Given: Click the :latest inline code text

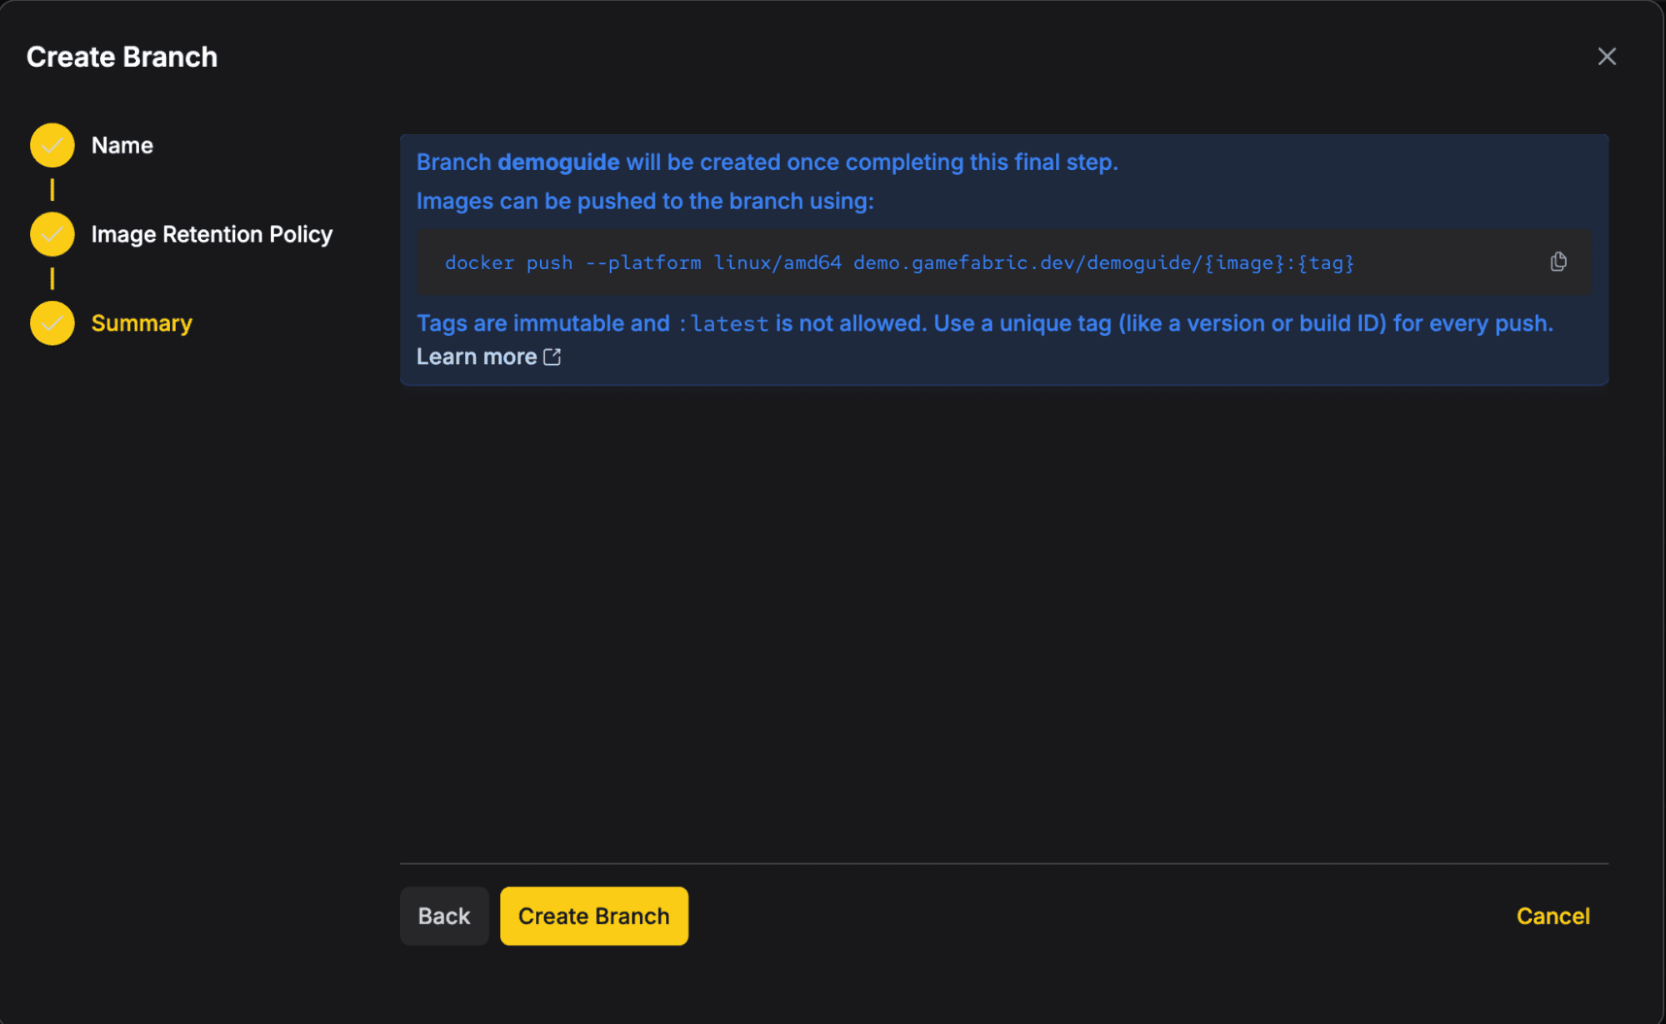Looking at the screenshot, I should (x=723, y=323).
